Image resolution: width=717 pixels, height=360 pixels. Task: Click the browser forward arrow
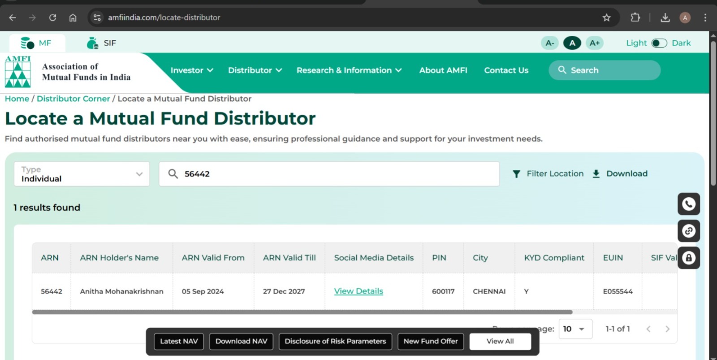[x=32, y=17]
